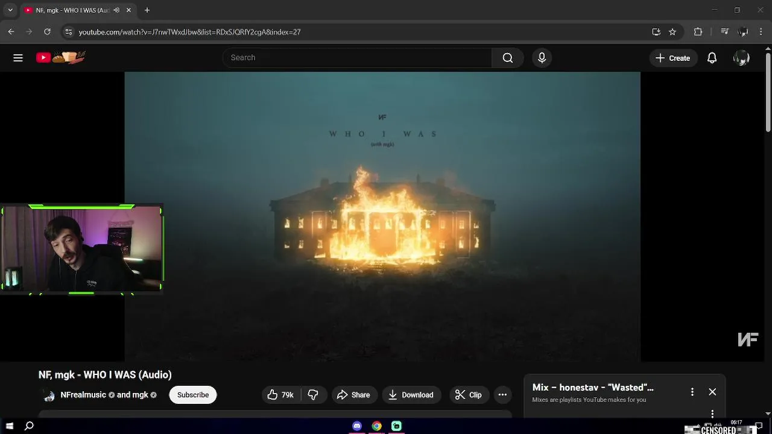Open Windows Start menu
Viewport: 772px width, 434px height.
[10, 426]
